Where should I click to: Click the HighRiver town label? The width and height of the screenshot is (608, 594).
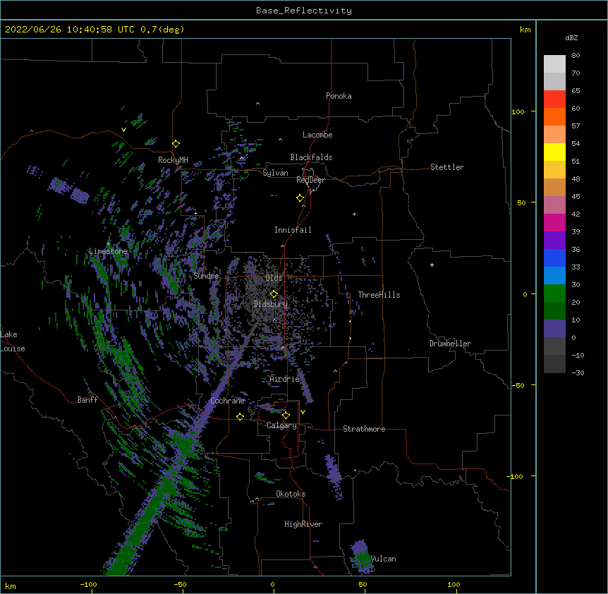click(303, 524)
